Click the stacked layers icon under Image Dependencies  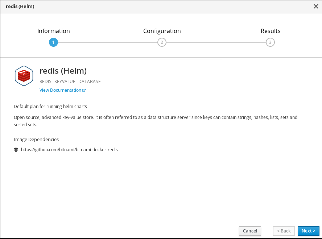click(16, 149)
